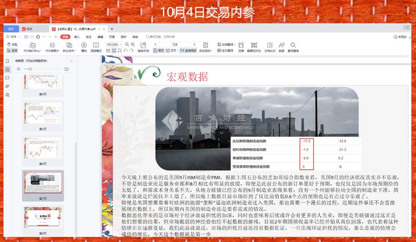Screen dimensions: 416x242
Task: Open 截图和对比 screenshot and compare
Action: click(254, 47)
